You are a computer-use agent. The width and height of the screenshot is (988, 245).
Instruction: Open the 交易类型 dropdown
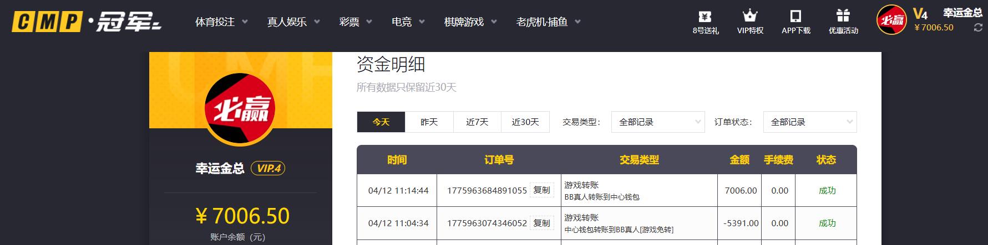[658, 122]
